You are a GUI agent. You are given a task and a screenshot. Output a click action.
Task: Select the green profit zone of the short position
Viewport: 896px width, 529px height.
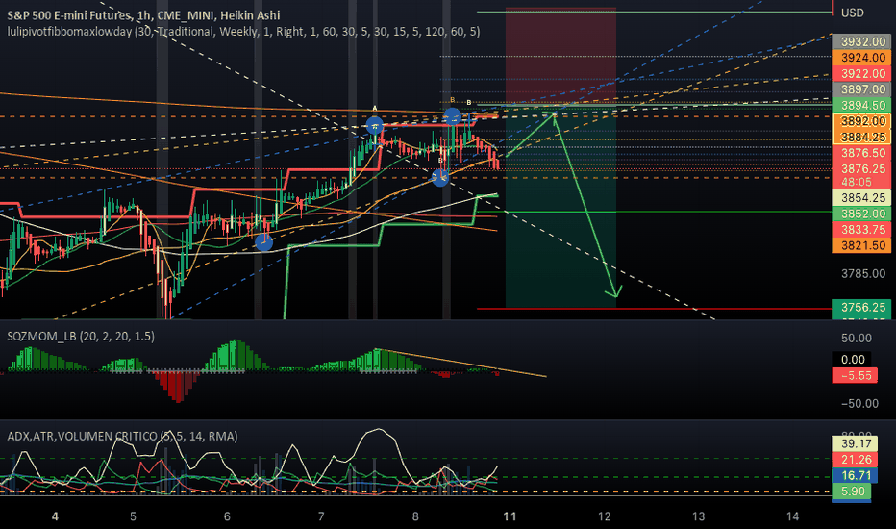560,207
